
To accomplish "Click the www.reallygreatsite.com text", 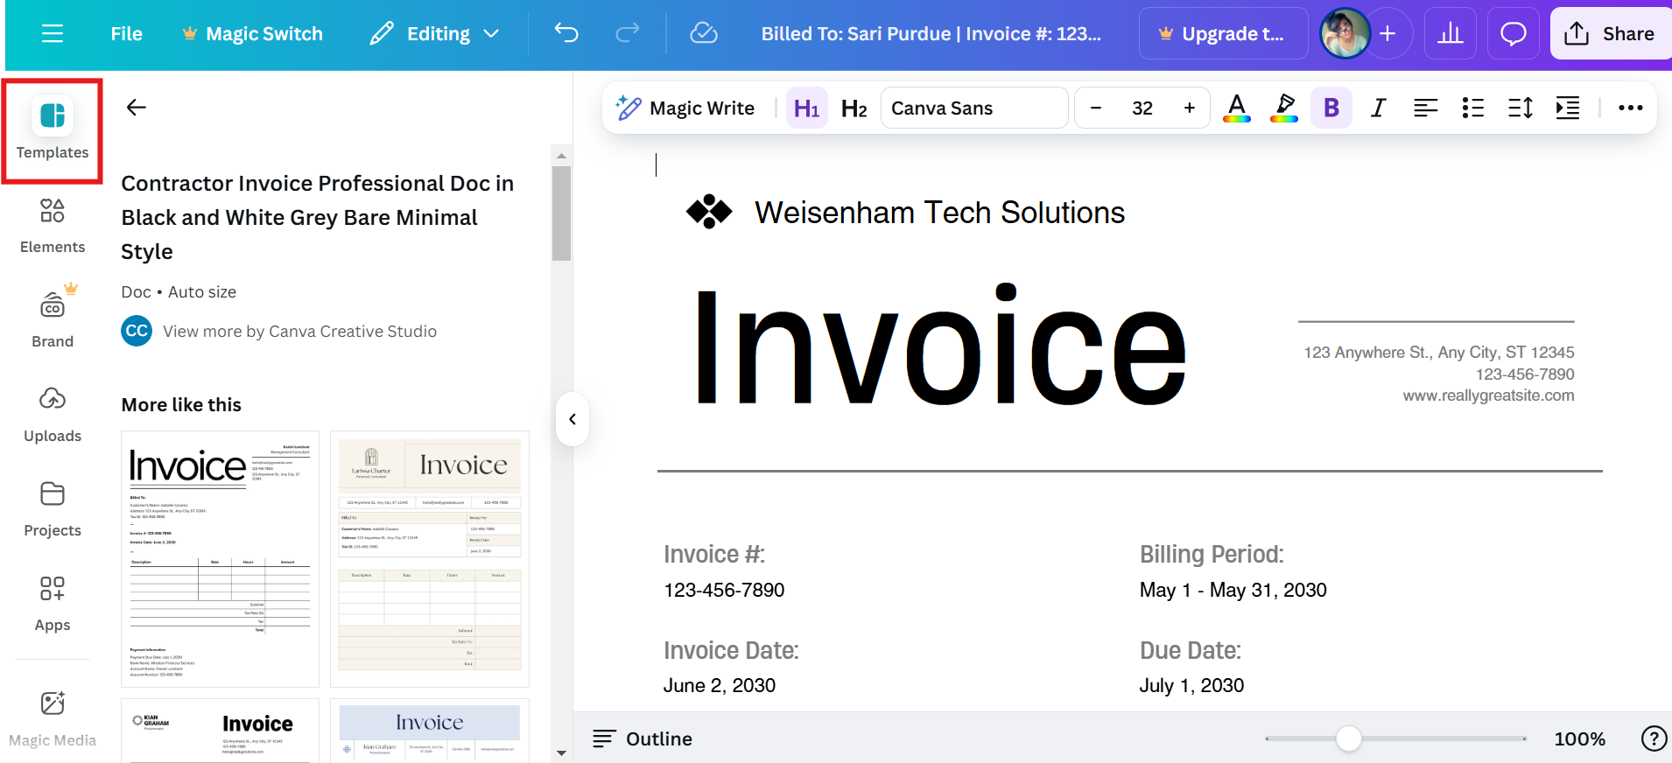I will 1488,395.
